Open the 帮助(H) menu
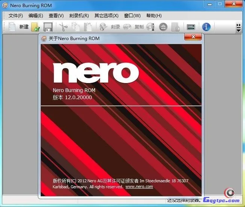This screenshot has height=207, width=245. (154, 16)
